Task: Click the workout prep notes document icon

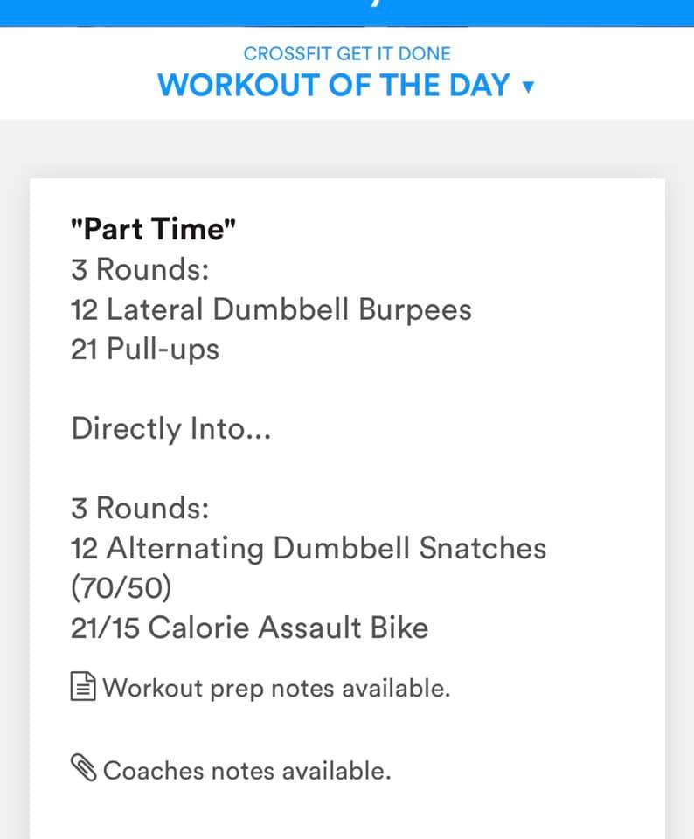Action: click(x=83, y=688)
